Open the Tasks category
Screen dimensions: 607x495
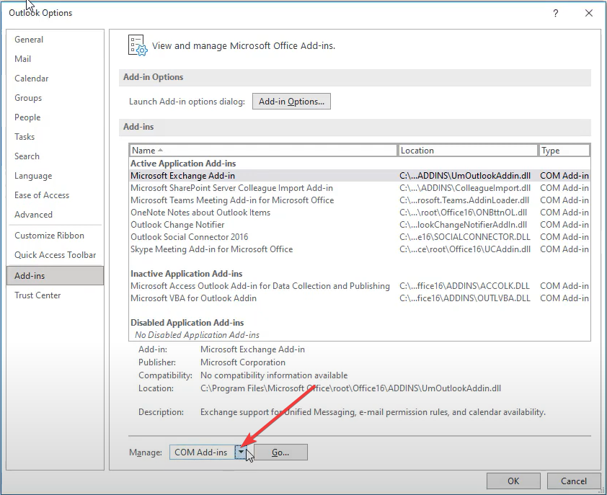tap(56, 137)
